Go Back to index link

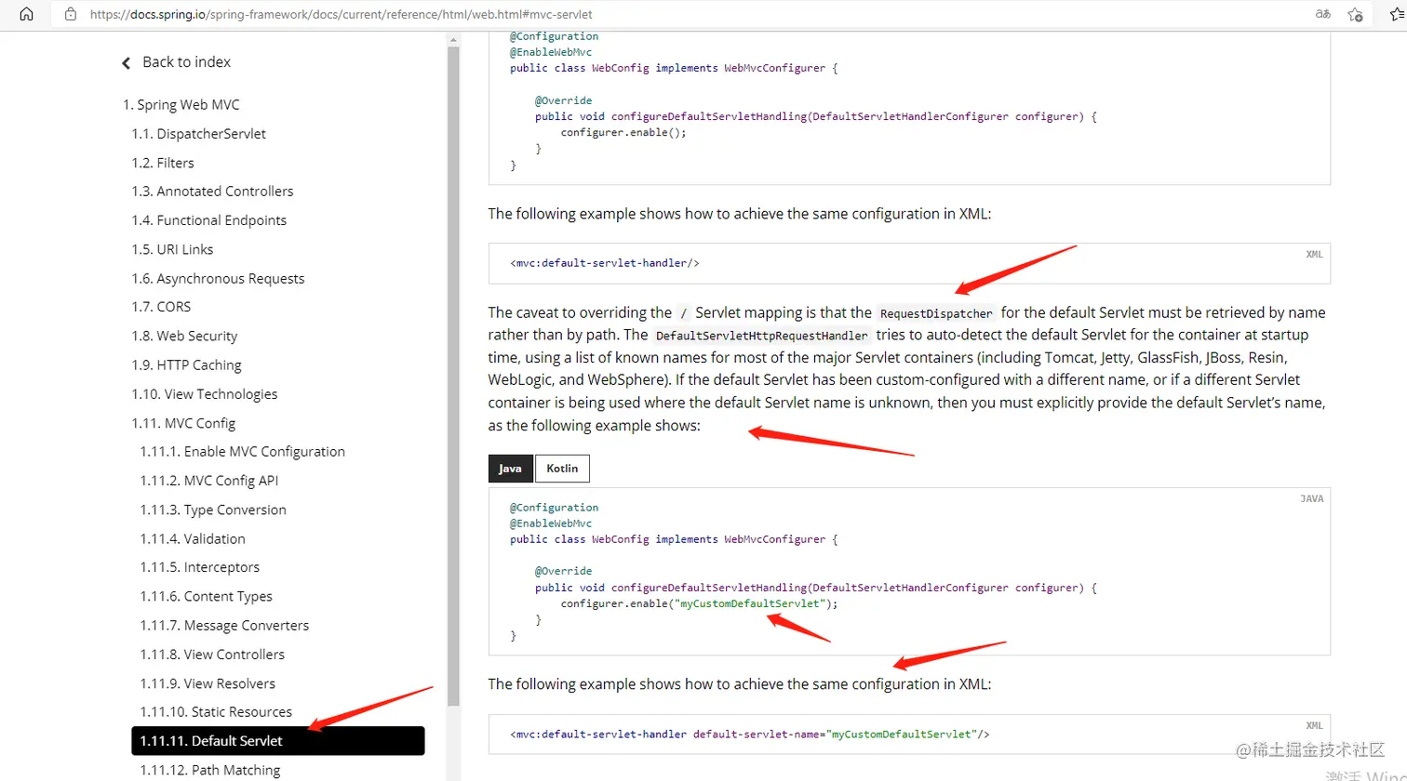click(x=186, y=62)
